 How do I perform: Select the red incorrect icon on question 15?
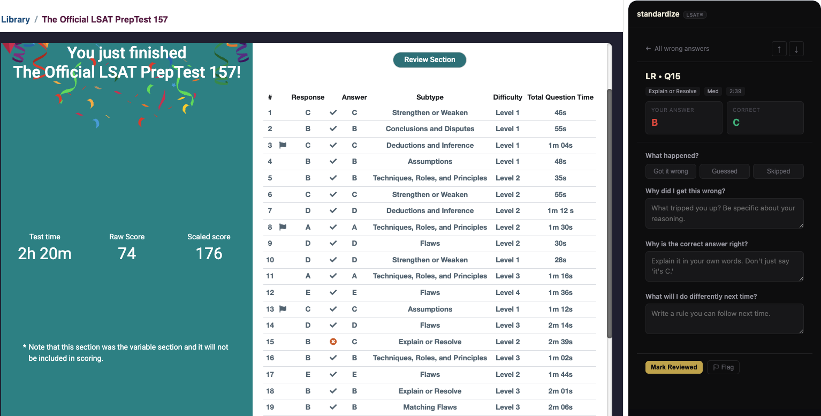coord(333,342)
